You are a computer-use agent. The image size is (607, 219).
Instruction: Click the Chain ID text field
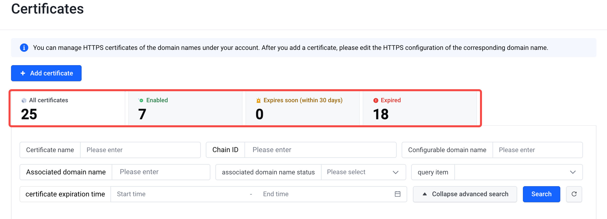click(320, 150)
